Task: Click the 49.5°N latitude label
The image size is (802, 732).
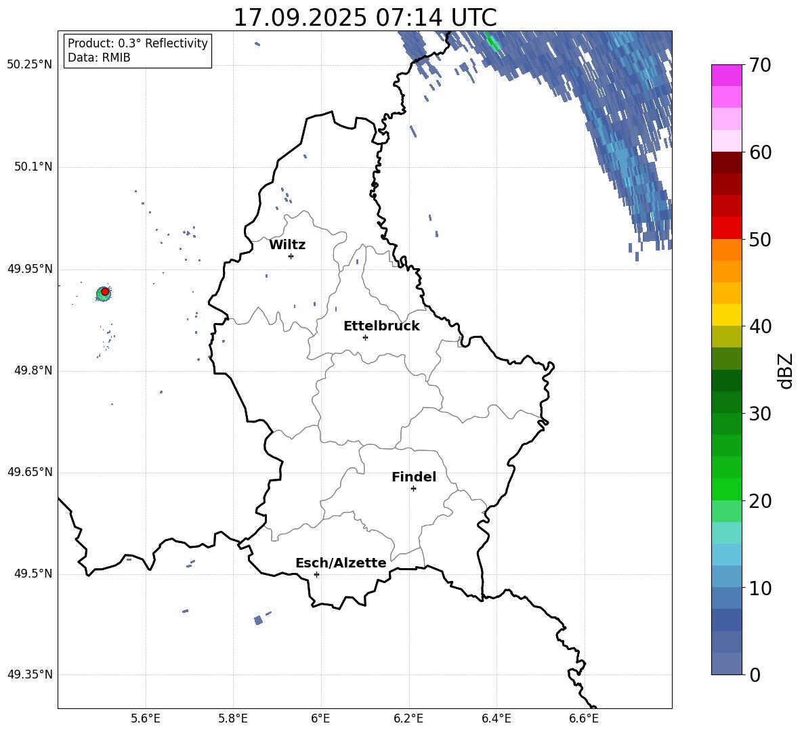Action: pyautogui.click(x=33, y=574)
